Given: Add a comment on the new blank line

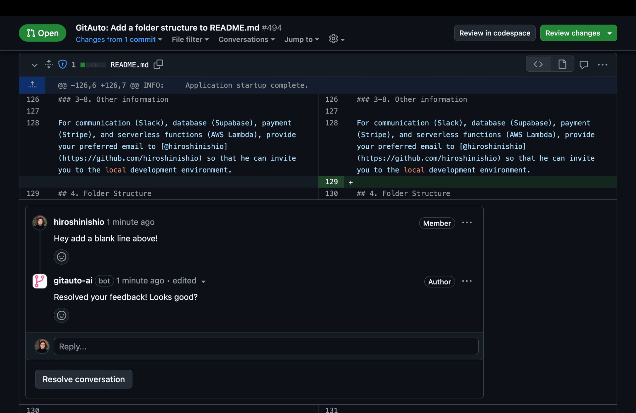Looking at the screenshot, I should point(350,182).
